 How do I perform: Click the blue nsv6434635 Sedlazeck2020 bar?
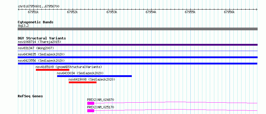pyautogui.click(x=137, y=57)
